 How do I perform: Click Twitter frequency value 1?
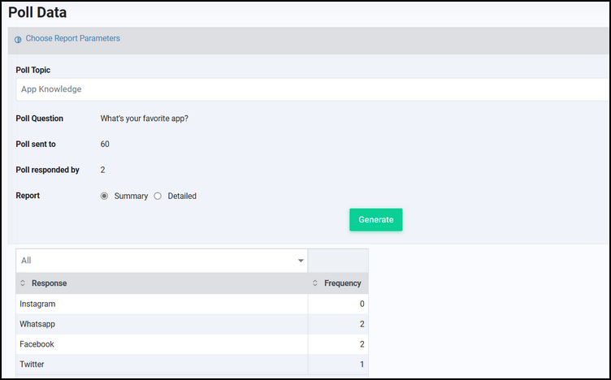362,365
